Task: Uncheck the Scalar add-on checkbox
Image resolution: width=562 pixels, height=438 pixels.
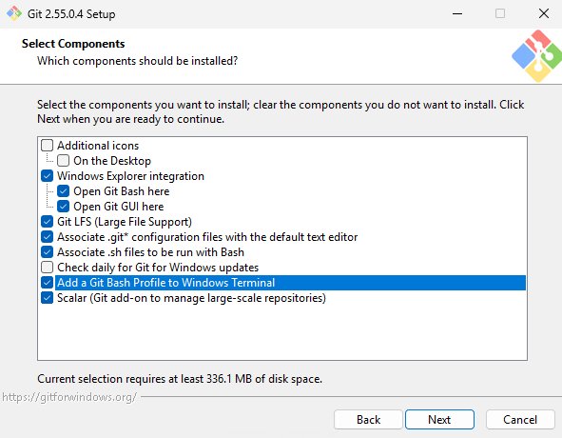Action: (x=47, y=298)
